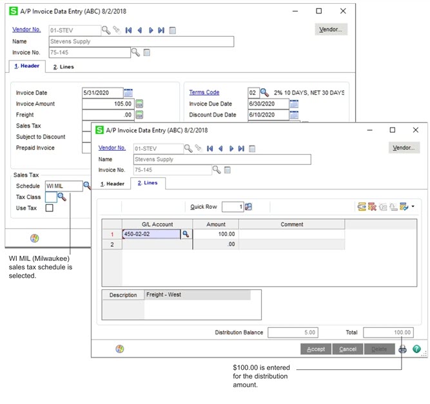430x404 pixels.
Task: Click the G/L Account lookup in row 1
Action: pyautogui.click(x=186, y=235)
